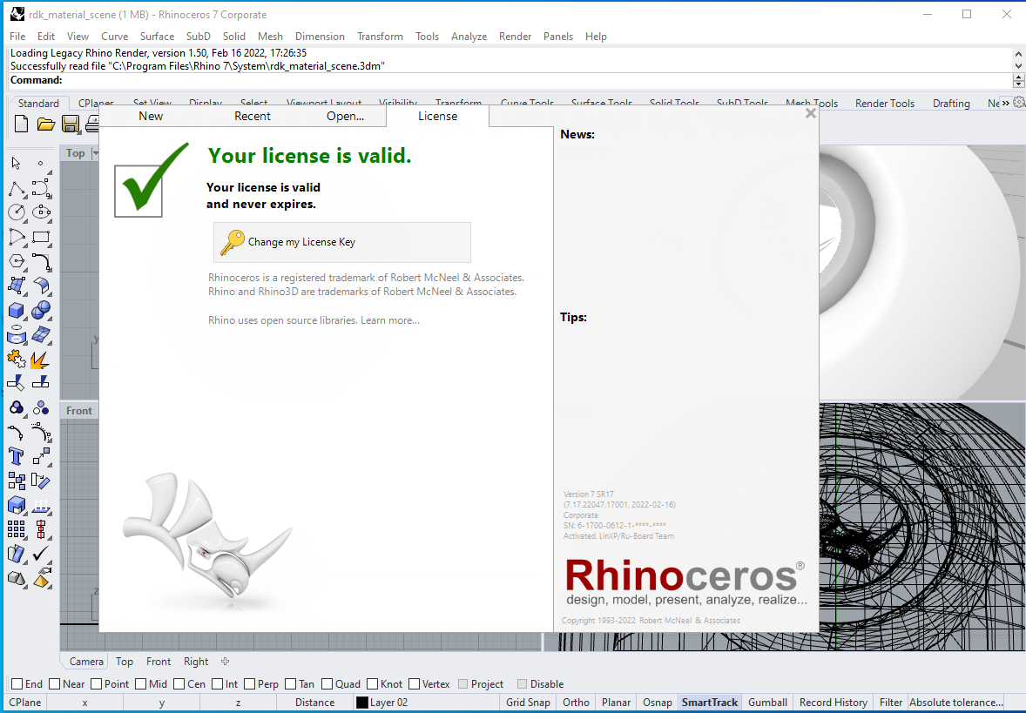This screenshot has height=713, width=1026.
Task: Enable the Point osnap checkbox
Action: coord(96,684)
